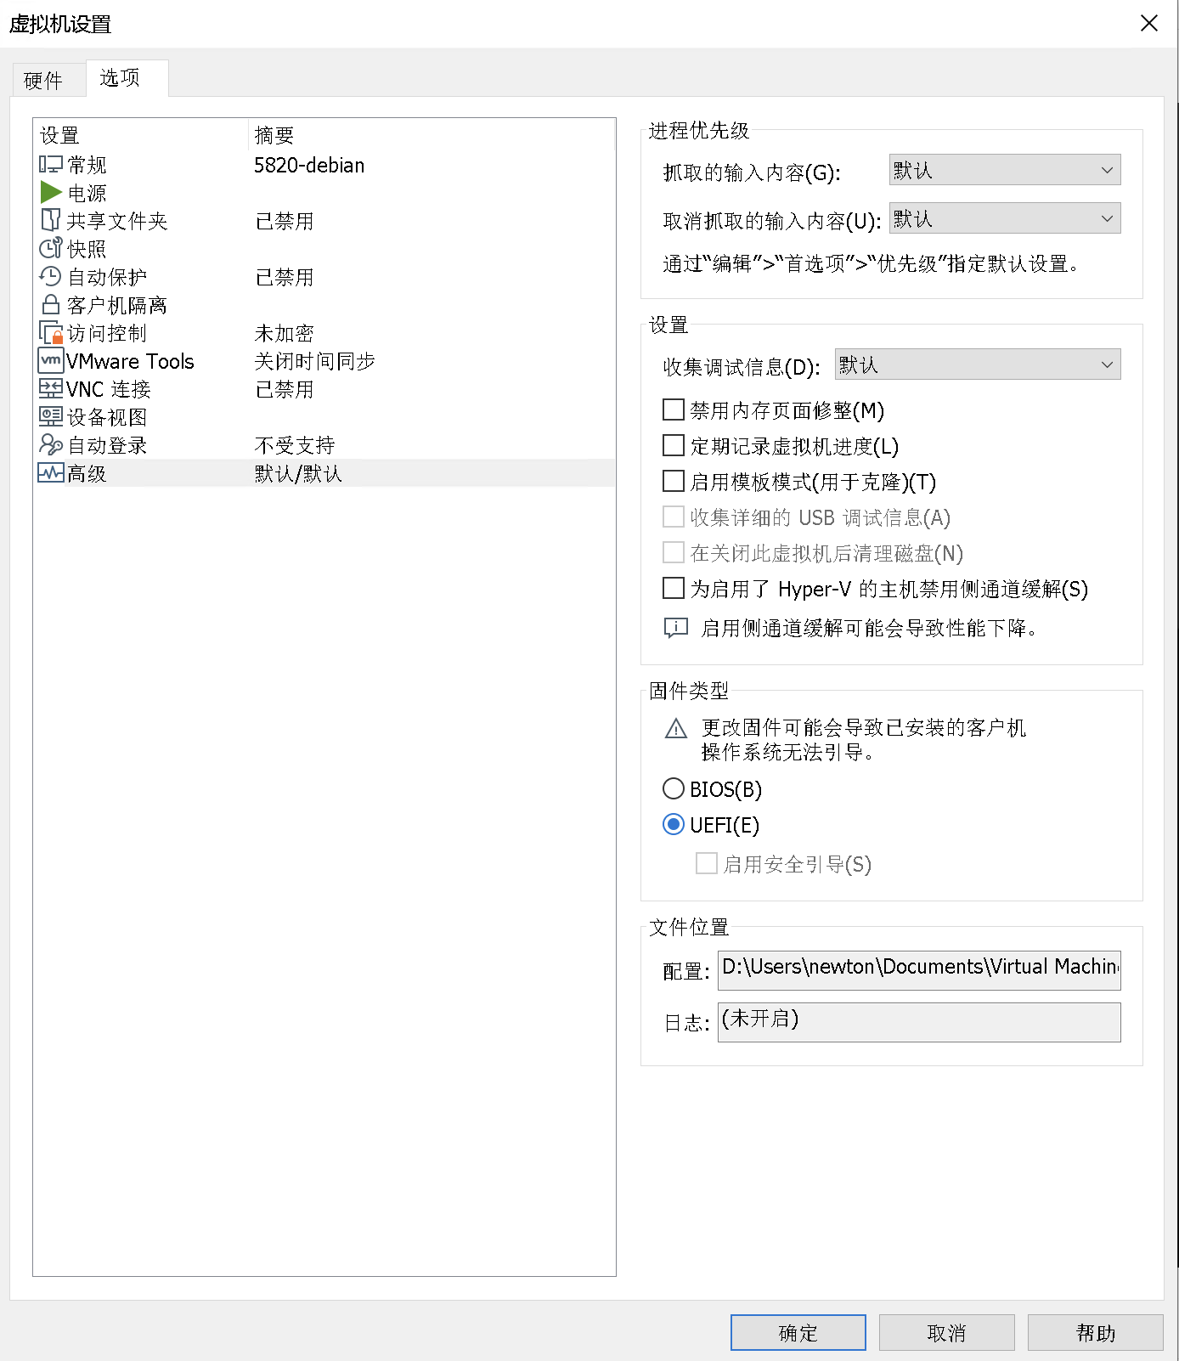Click the 摘要 column header
Image resolution: width=1179 pixels, height=1361 pixels.
(x=432, y=135)
